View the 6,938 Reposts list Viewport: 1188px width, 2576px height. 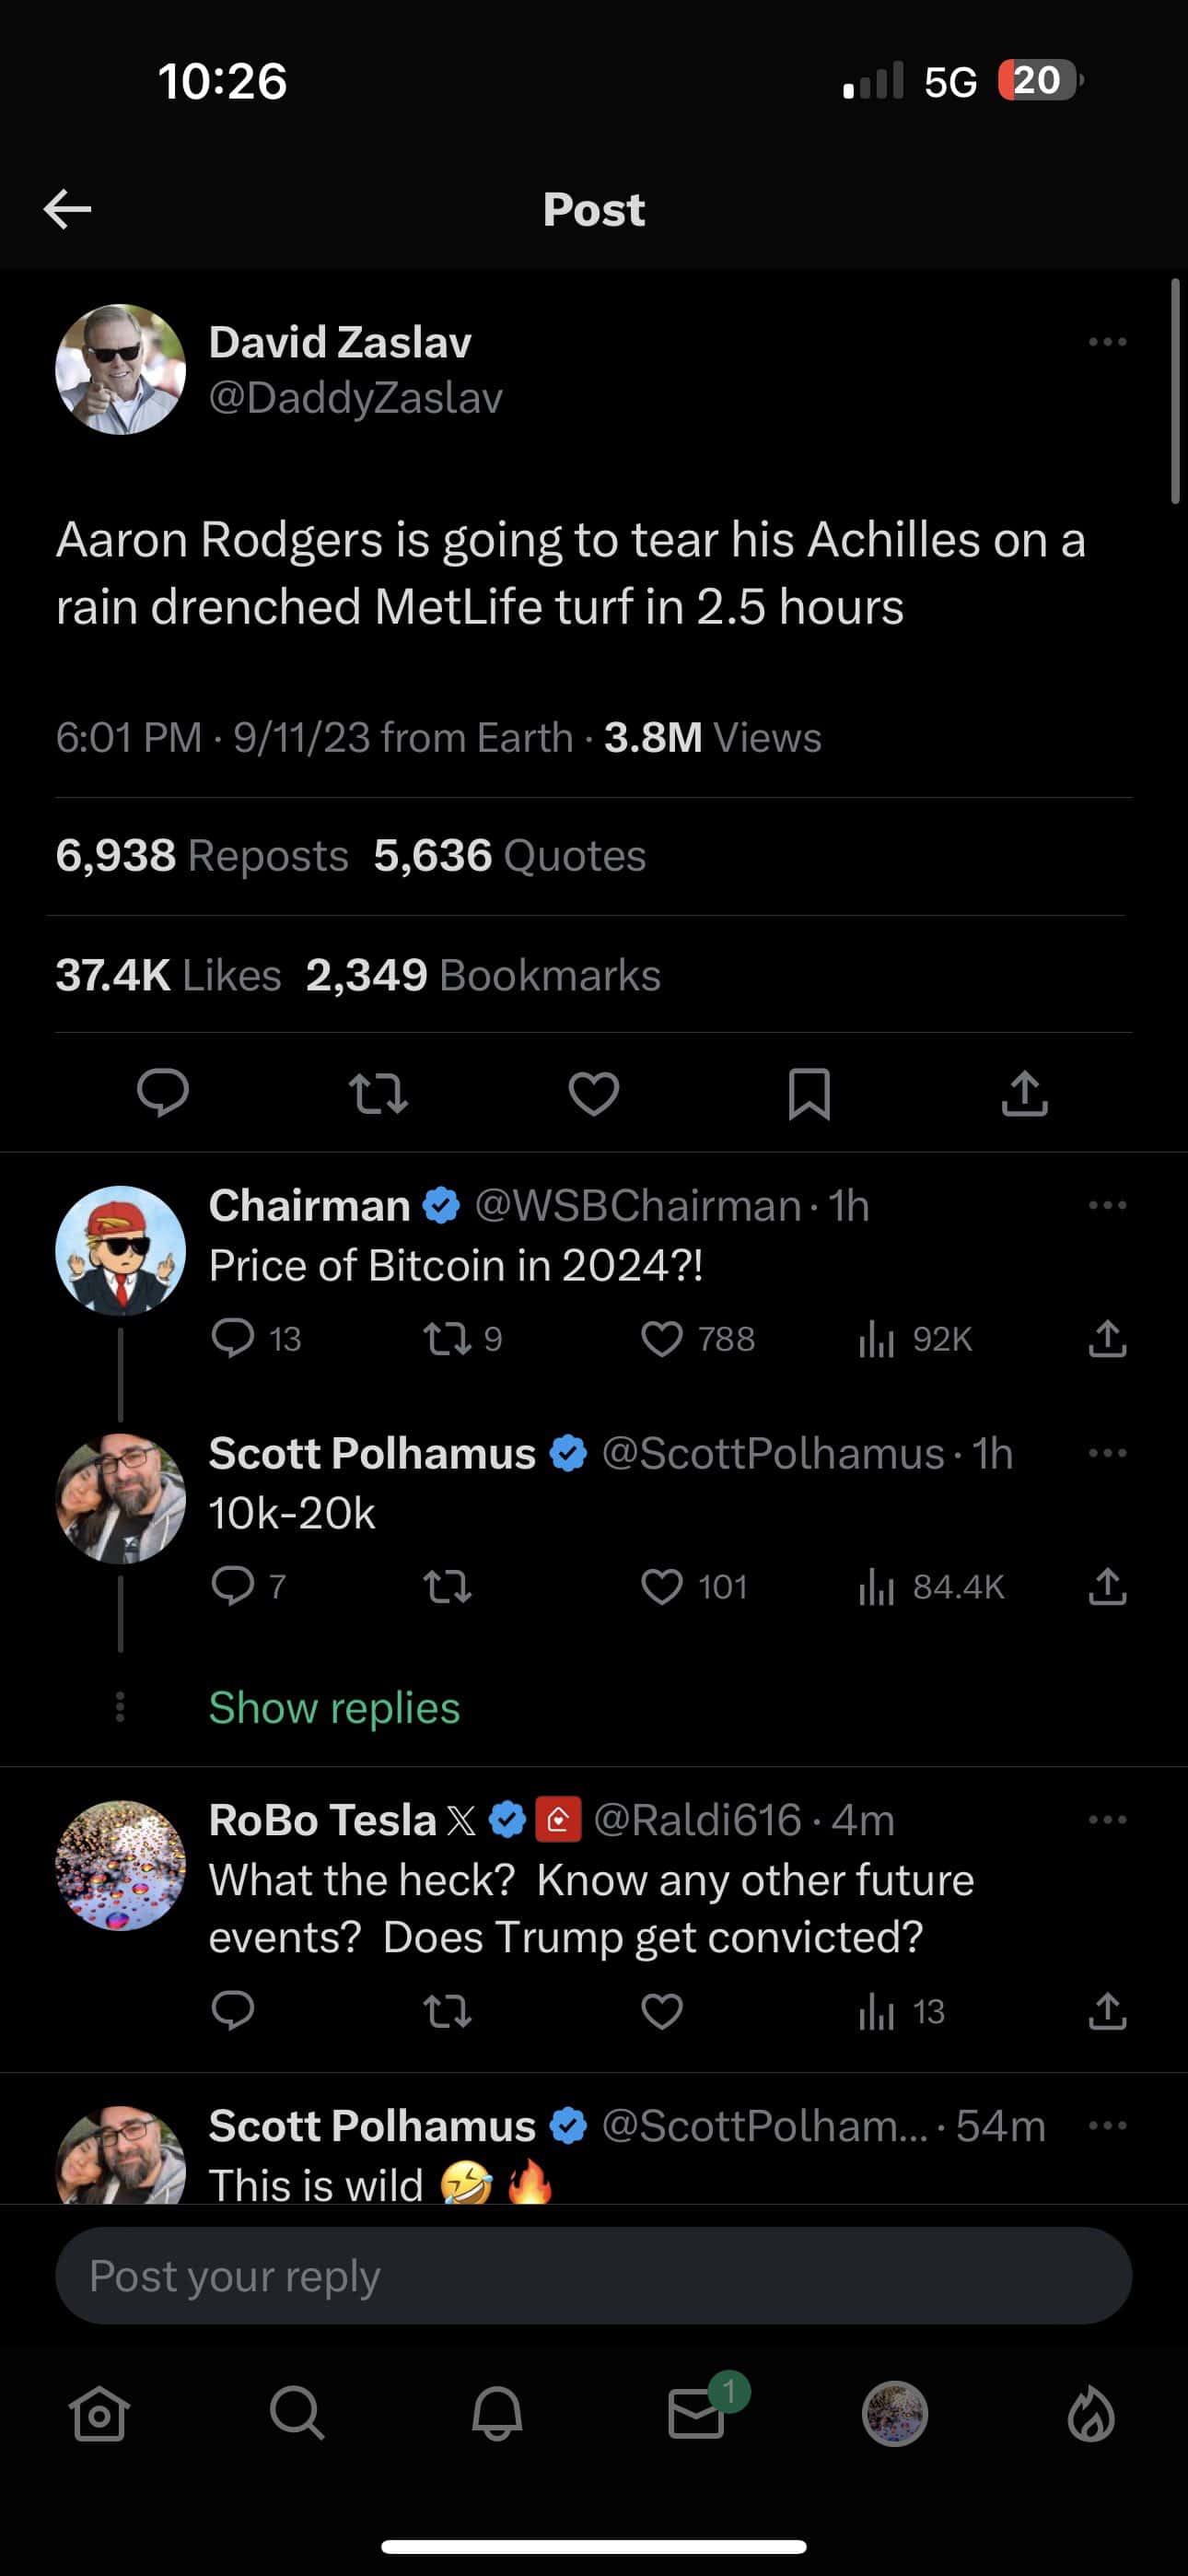click(x=202, y=856)
